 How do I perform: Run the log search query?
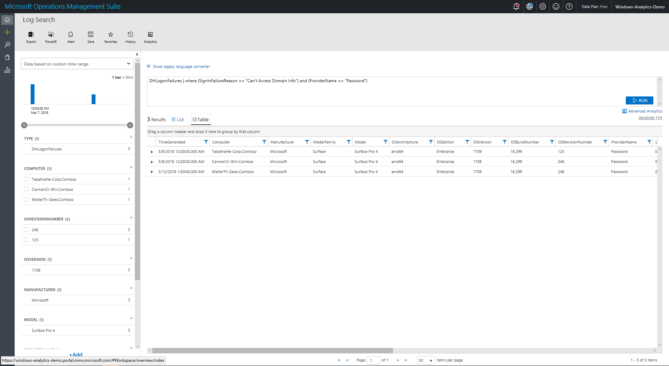(639, 101)
